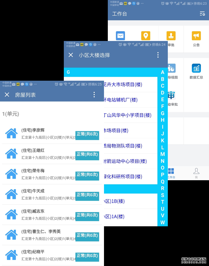This screenshot has height=266, width=209.
Task: Jump to letter H in the index
Action: click(162, 120)
